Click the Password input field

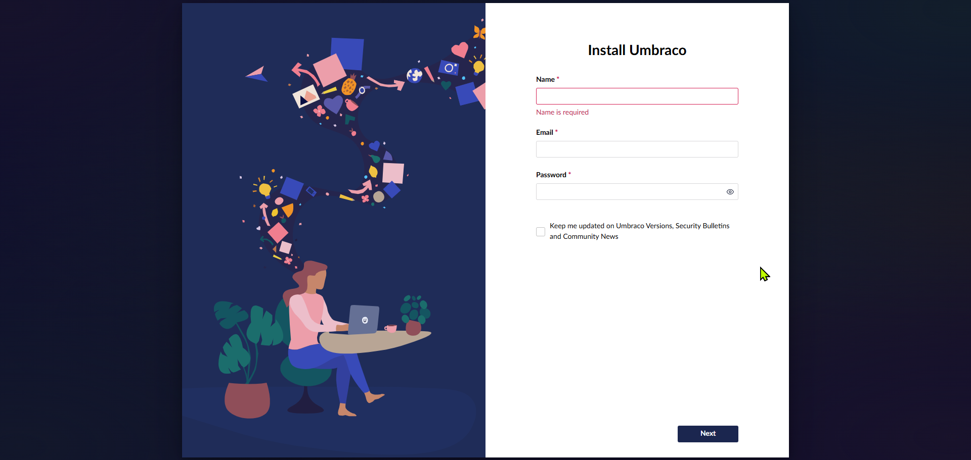(x=630, y=191)
